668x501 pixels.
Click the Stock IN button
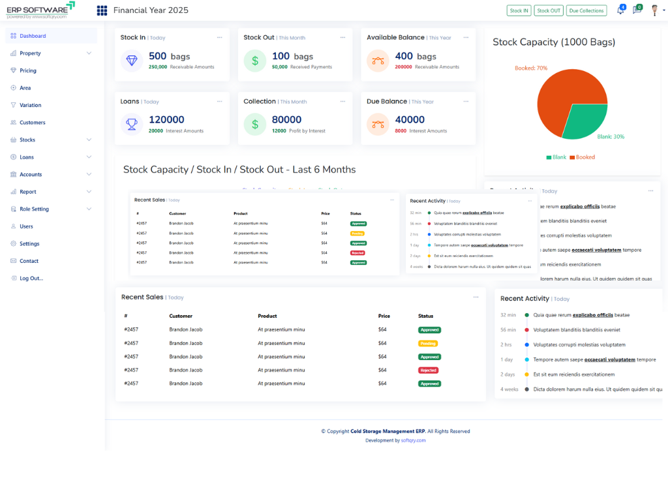tap(519, 10)
